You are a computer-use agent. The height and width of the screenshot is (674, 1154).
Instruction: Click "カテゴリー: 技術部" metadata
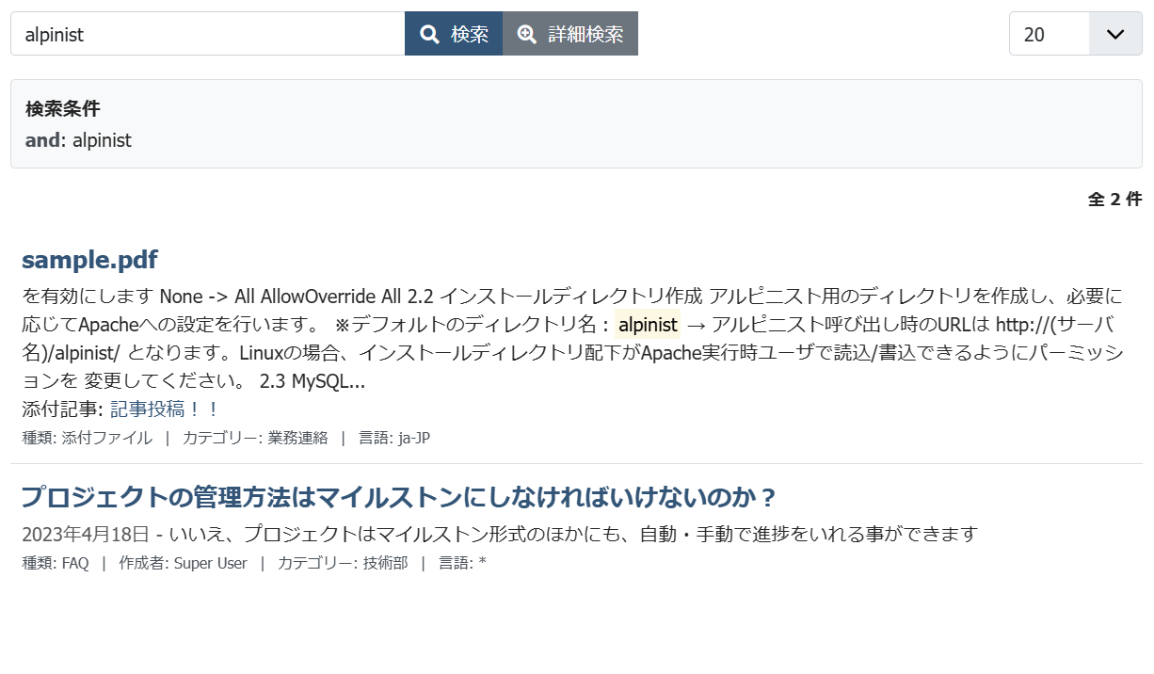click(x=343, y=563)
